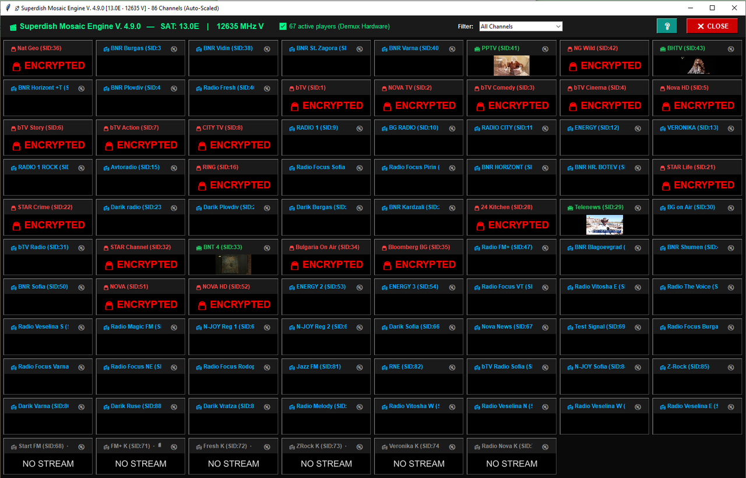Click the radio icon beside VERONIKA (SID:13)
Viewport: 746px width, 478px height.
click(663, 129)
